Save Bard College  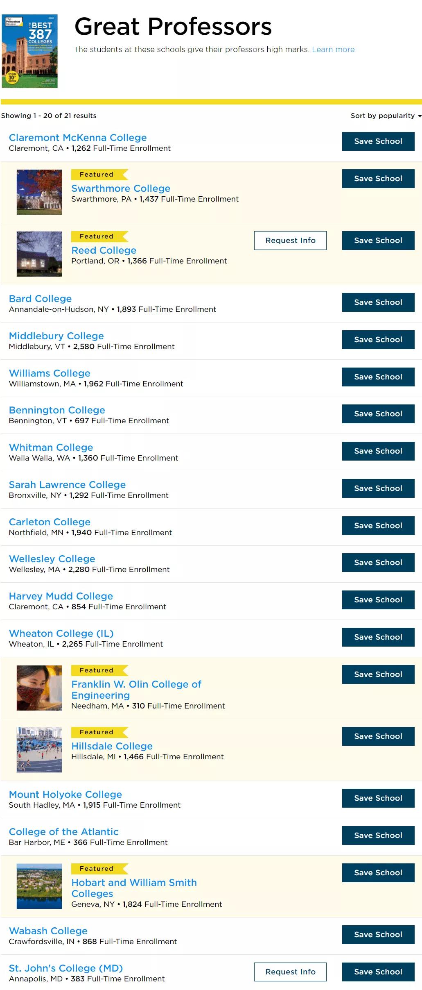coord(378,302)
